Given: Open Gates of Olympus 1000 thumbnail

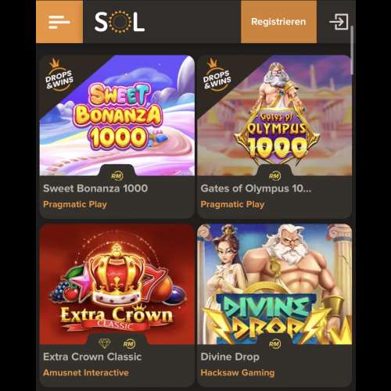Looking at the screenshot, I should coord(274,116).
